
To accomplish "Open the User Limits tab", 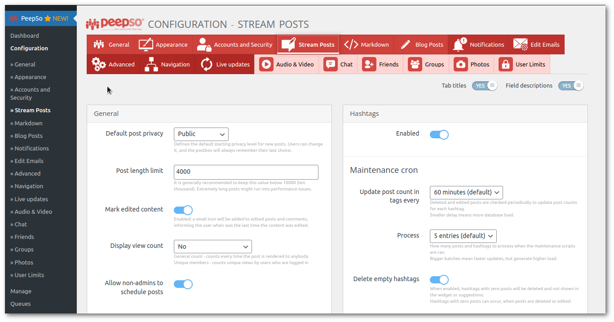I will (522, 64).
